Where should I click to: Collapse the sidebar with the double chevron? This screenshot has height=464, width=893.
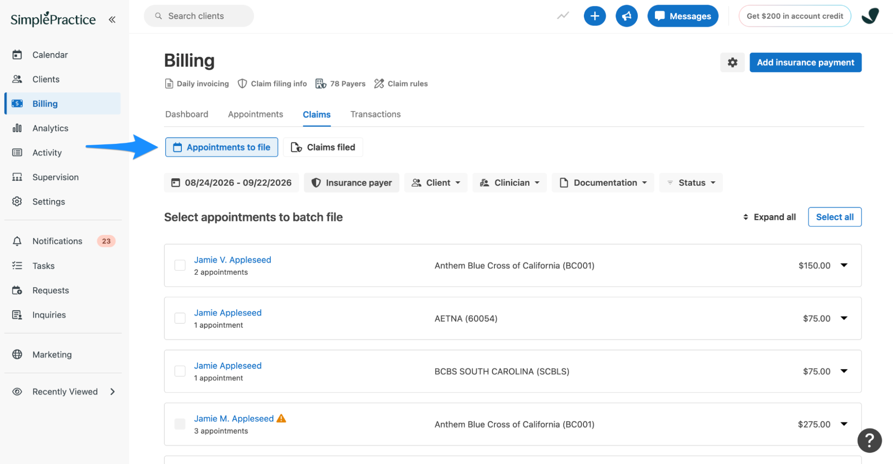pos(112,19)
